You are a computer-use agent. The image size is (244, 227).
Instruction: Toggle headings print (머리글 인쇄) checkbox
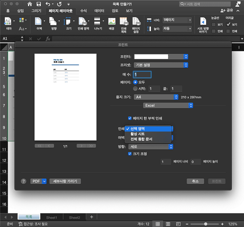228,31
